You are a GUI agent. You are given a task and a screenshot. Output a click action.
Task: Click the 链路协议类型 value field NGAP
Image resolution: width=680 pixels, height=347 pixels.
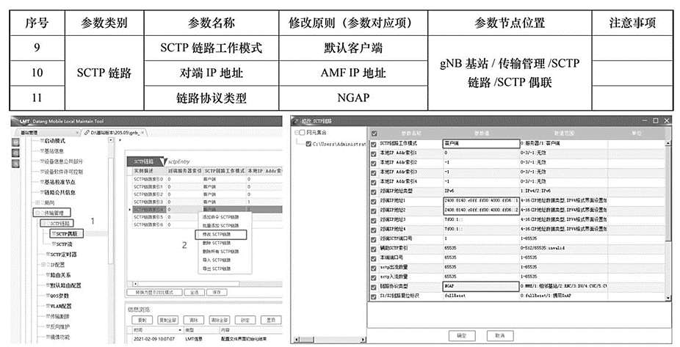(481, 286)
